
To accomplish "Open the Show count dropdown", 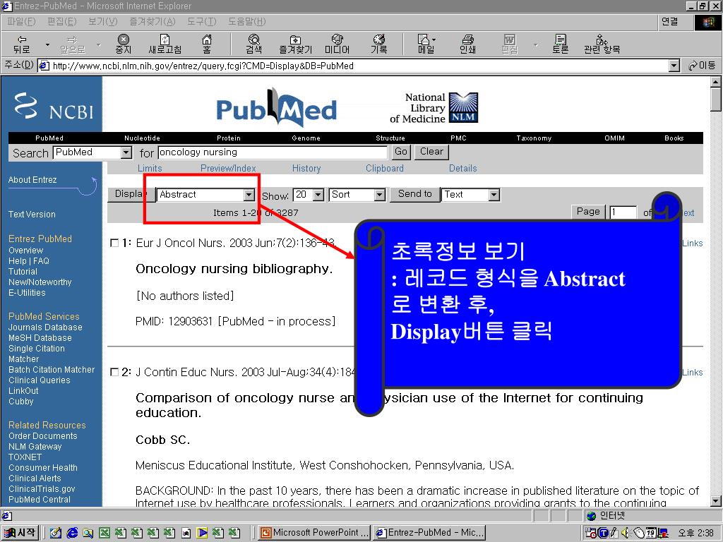I will coord(318,195).
